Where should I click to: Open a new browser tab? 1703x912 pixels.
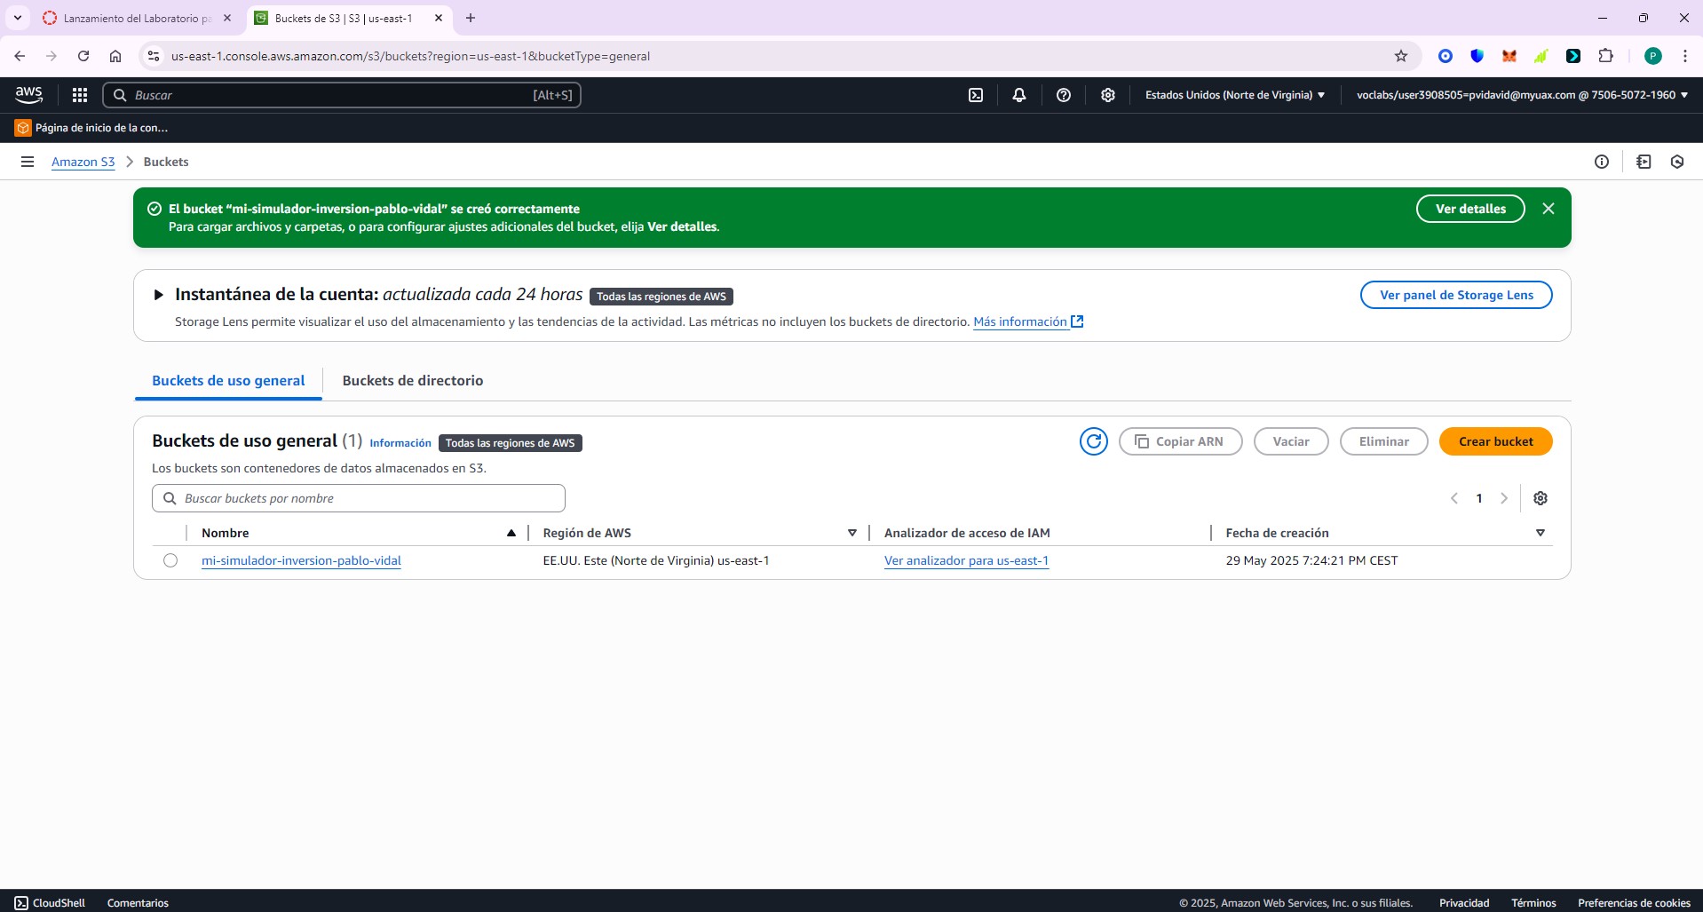(471, 18)
